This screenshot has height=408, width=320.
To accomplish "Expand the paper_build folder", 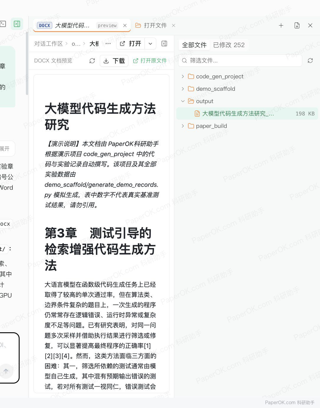I will click(183, 126).
